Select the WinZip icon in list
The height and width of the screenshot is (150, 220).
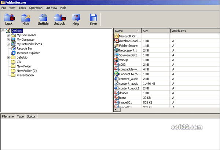pyautogui.click(x=117, y=60)
